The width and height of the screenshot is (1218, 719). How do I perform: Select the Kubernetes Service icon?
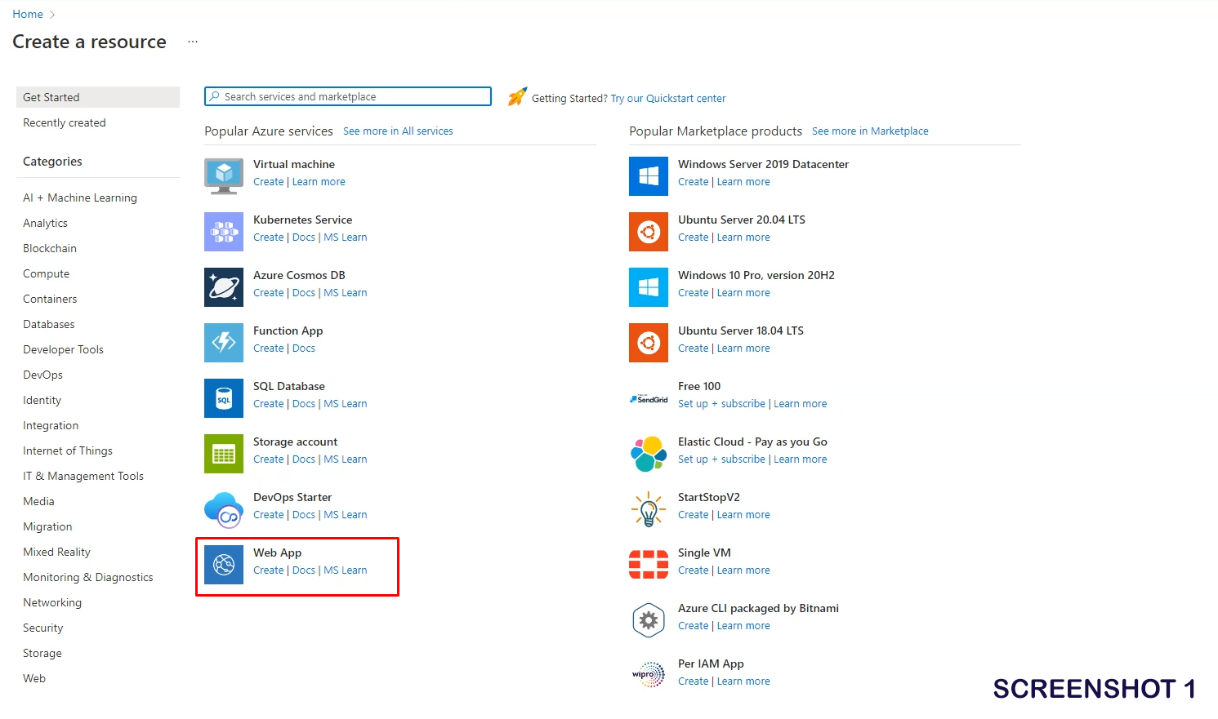pyautogui.click(x=223, y=232)
